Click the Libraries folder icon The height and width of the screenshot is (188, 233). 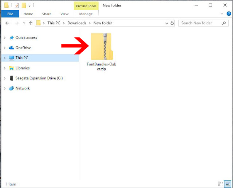click(11, 68)
